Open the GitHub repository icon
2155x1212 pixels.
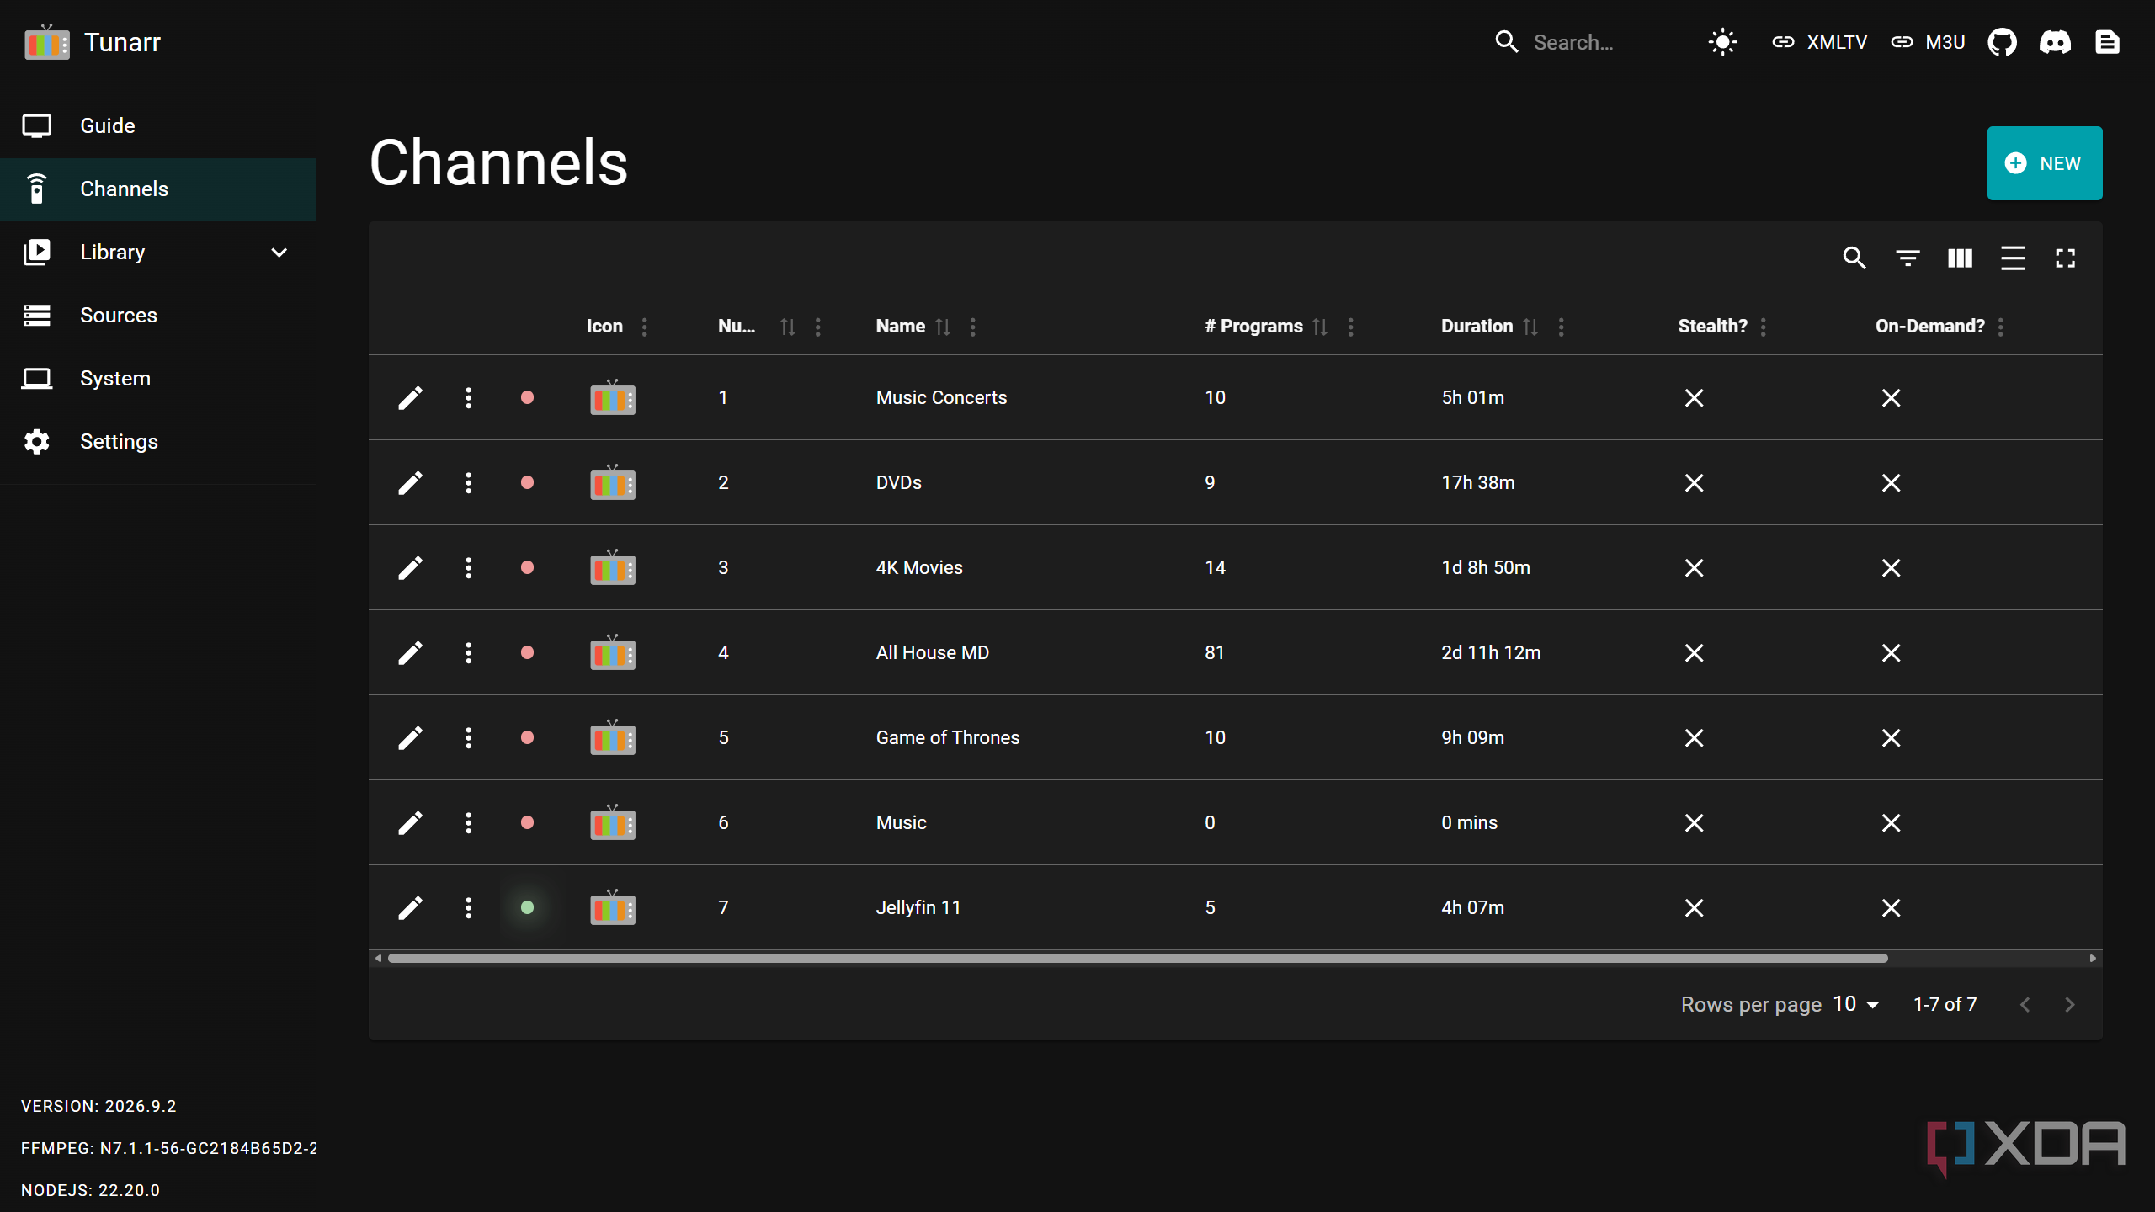point(2002,42)
